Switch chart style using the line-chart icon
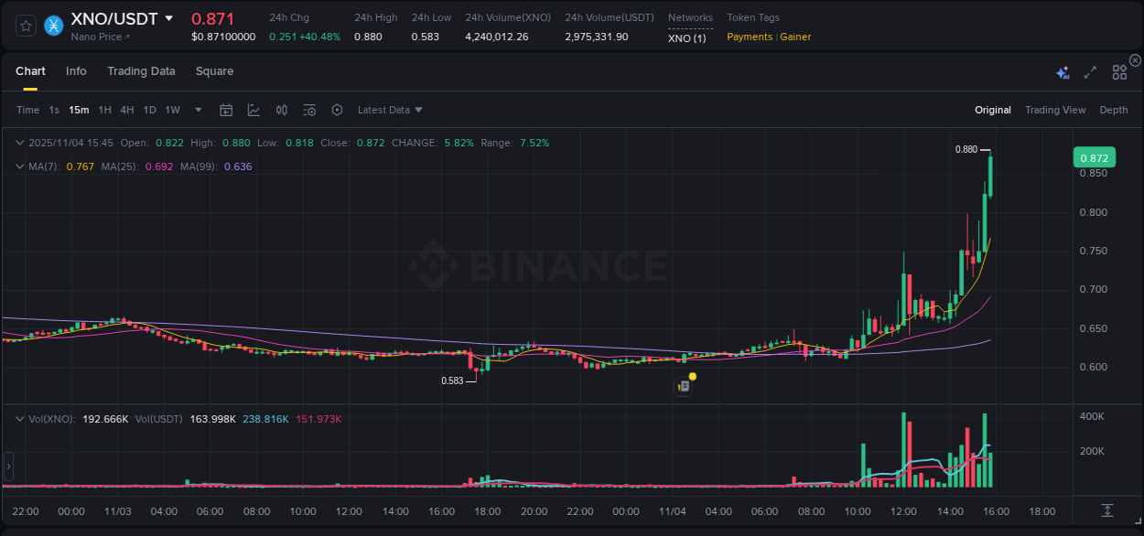The width and height of the screenshot is (1144, 536). [253, 110]
